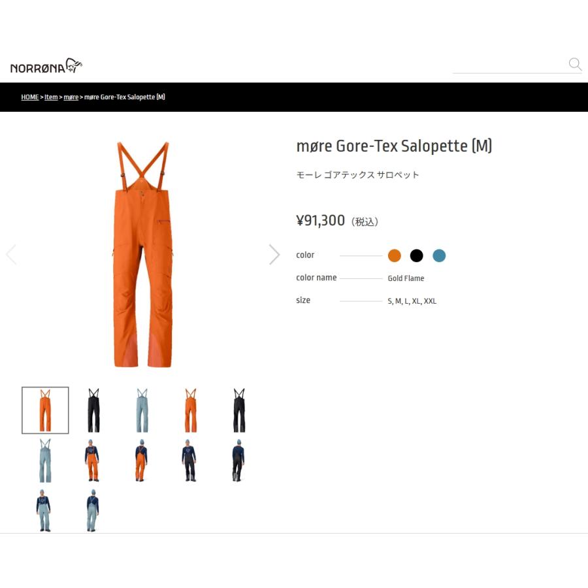
Task: Select first orange salopette front thumbnail
Action: [45, 410]
